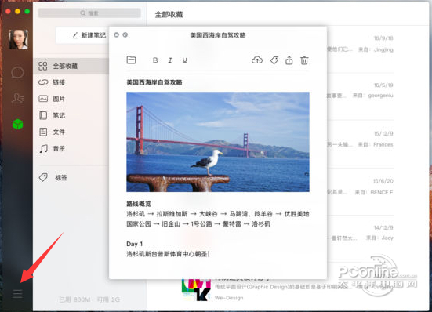This screenshot has width=432, height=312.
Task: Open the Contacts person icon
Action: pyautogui.click(x=17, y=98)
